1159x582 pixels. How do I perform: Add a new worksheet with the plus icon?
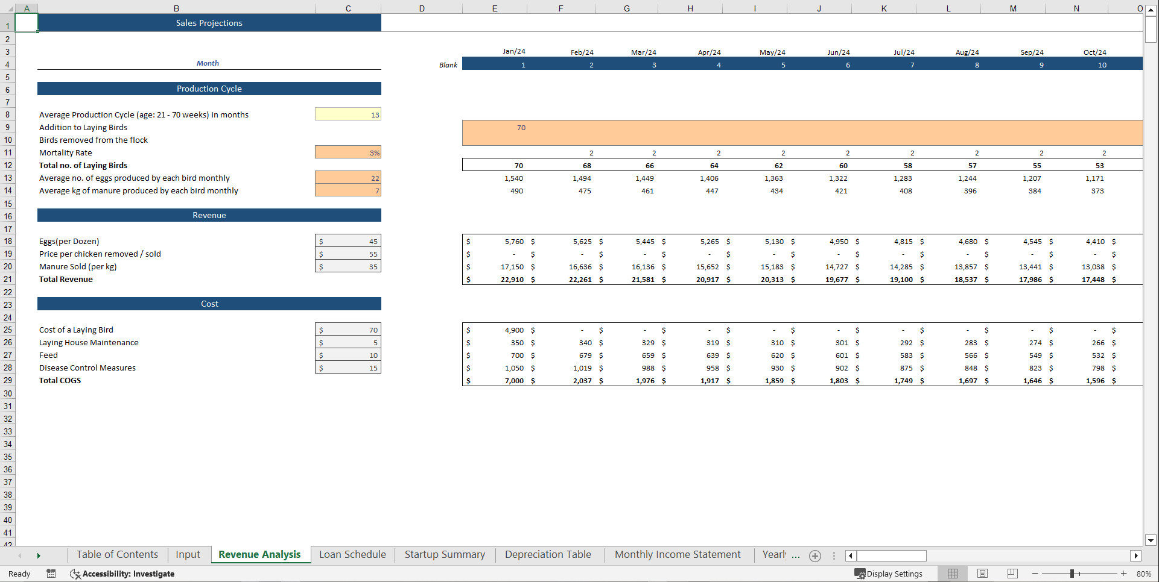[x=814, y=555]
